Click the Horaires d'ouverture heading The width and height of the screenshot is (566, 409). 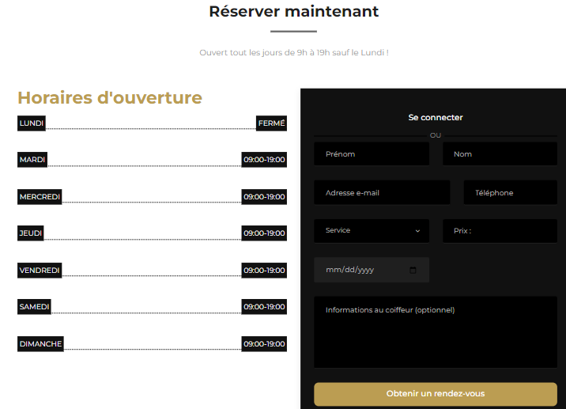pyautogui.click(x=110, y=97)
